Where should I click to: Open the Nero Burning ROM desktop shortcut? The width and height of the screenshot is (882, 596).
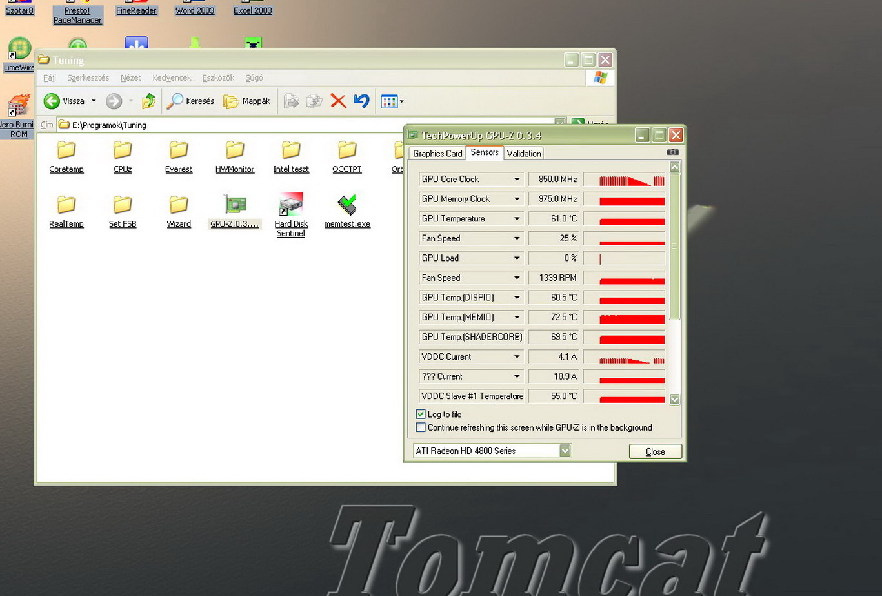tap(17, 116)
